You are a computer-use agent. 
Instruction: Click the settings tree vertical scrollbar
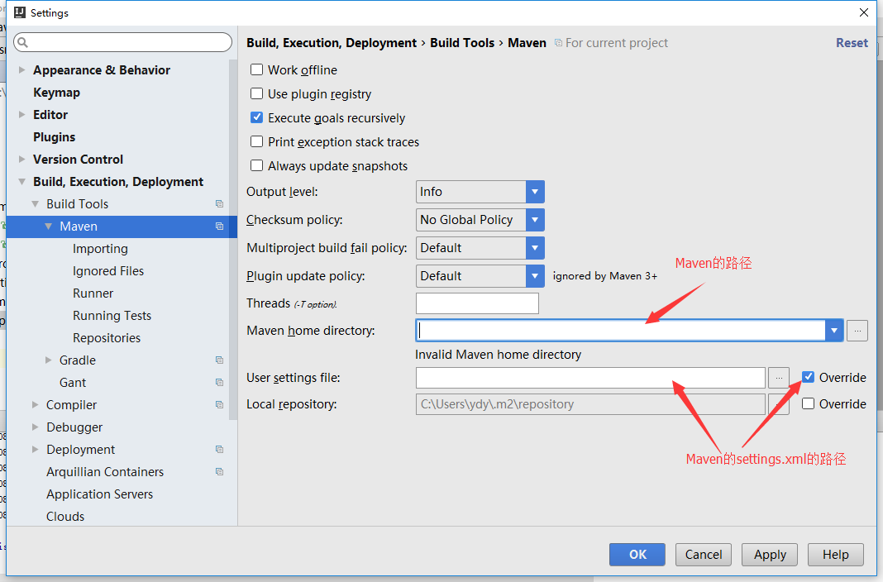coord(233,239)
